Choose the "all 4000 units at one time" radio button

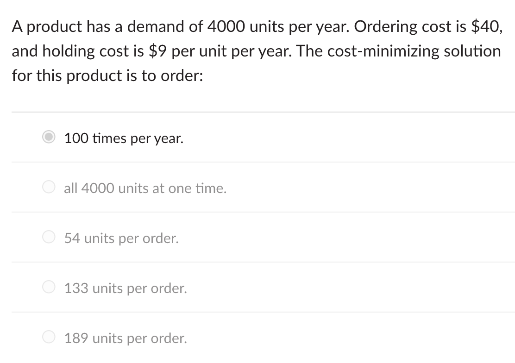49,187
